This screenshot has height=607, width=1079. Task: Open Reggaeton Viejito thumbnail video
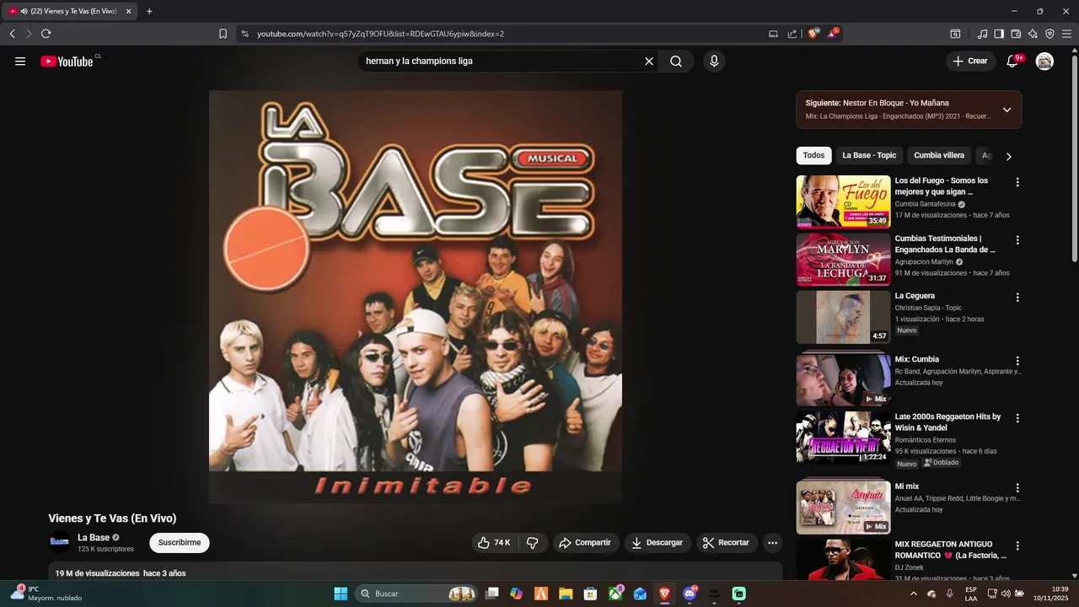pyautogui.click(x=843, y=438)
